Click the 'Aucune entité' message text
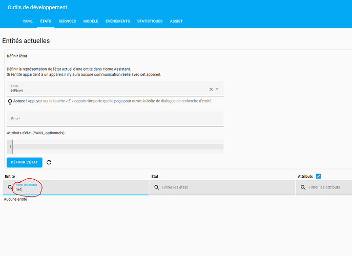The image size is (352, 256). (15, 199)
